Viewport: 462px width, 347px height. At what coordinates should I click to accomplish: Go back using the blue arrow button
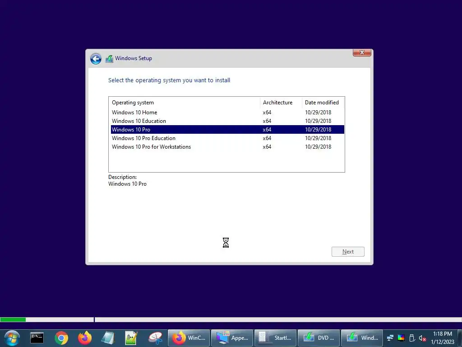point(96,59)
